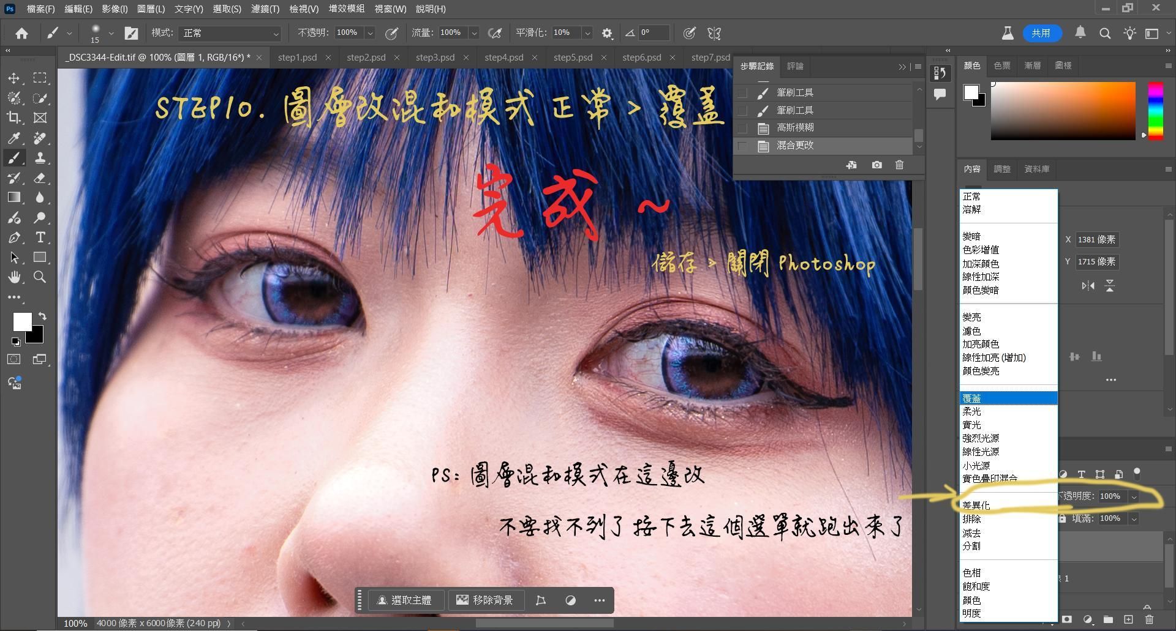This screenshot has width=1176, height=631.
Task: Expand the 不透明 percentage dropdown arrow
Action: [370, 33]
